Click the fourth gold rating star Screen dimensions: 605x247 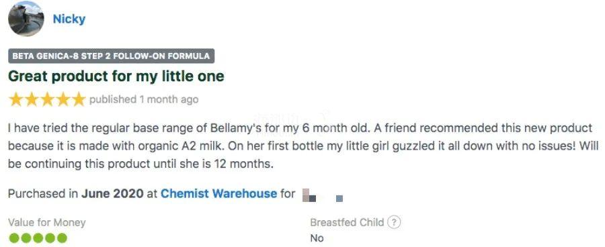(x=63, y=99)
